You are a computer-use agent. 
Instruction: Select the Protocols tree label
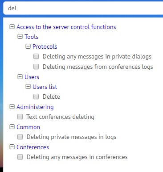pyautogui.click(x=45, y=46)
